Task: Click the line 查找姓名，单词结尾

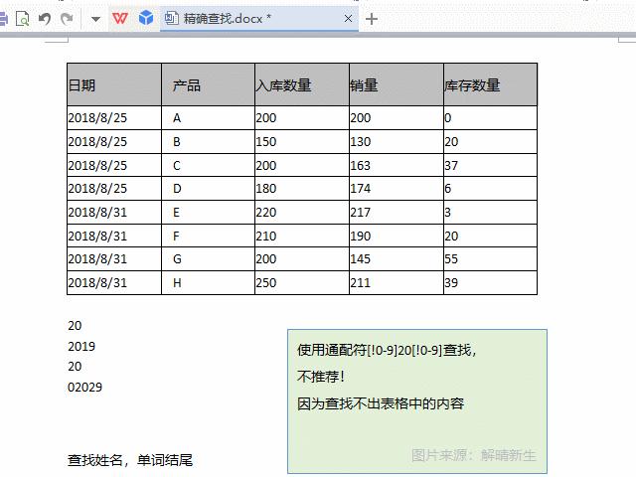Action: [x=130, y=460]
